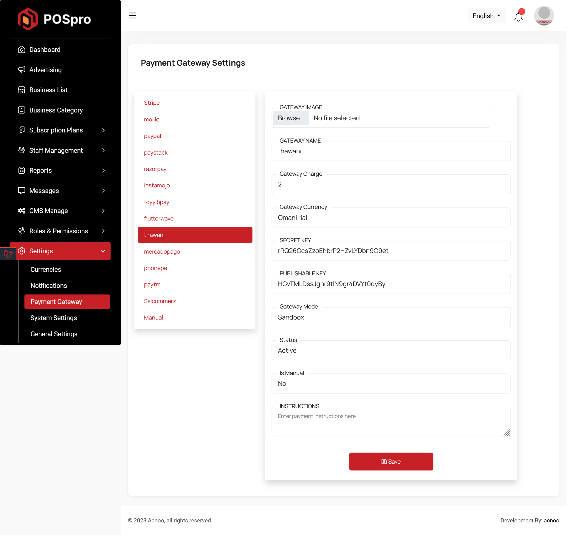Select the Stripe gateway tab
This screenshot has height=540, width=572.
coord(152,103)
